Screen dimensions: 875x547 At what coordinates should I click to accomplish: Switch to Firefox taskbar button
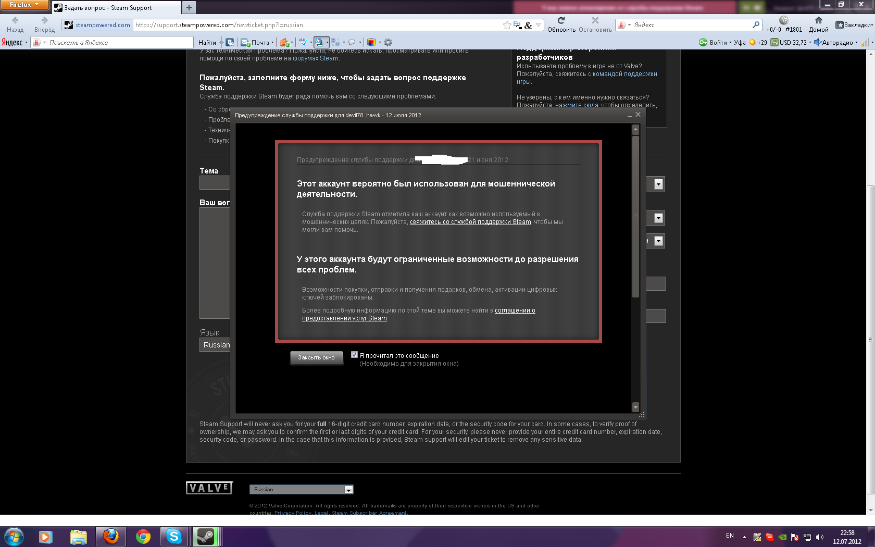coord(110,537)
